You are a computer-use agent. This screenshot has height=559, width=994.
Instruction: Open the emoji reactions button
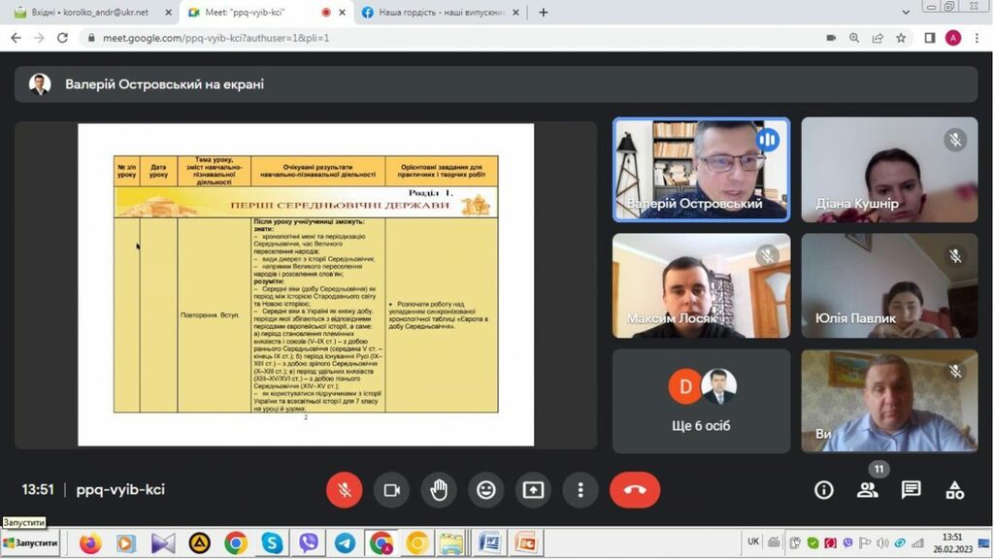coord(485,490)
